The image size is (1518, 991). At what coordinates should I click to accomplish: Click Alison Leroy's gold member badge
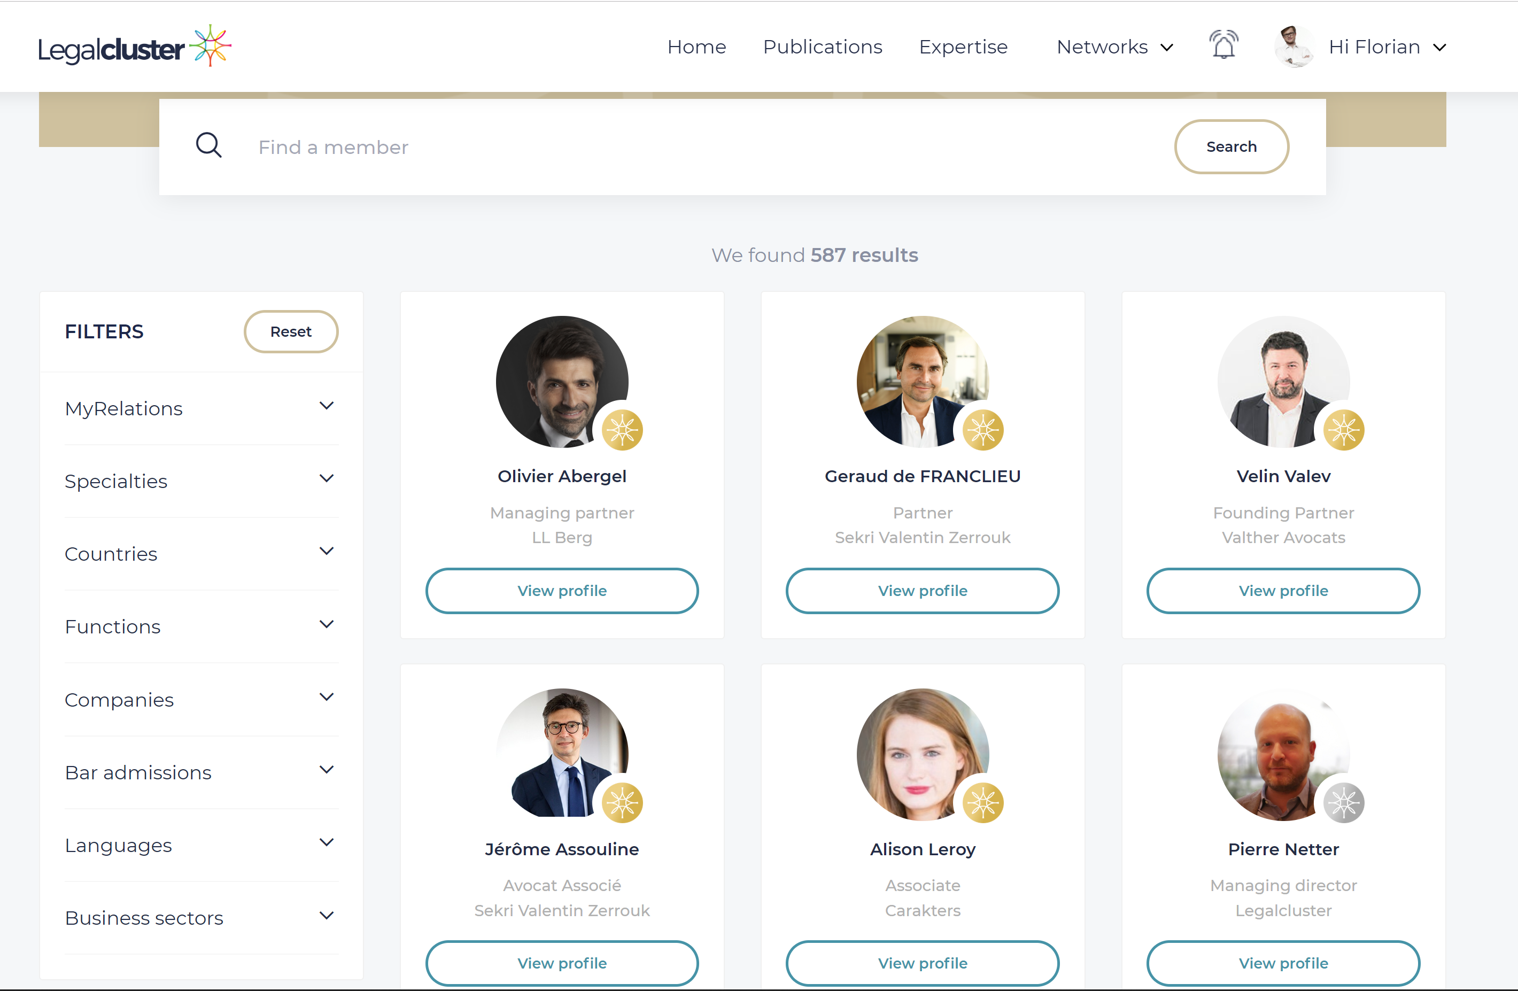tap(983, 802)
